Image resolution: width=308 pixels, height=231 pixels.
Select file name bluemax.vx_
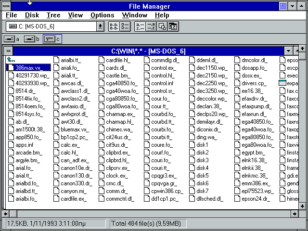pyautogui.click(x=75, y=129)
